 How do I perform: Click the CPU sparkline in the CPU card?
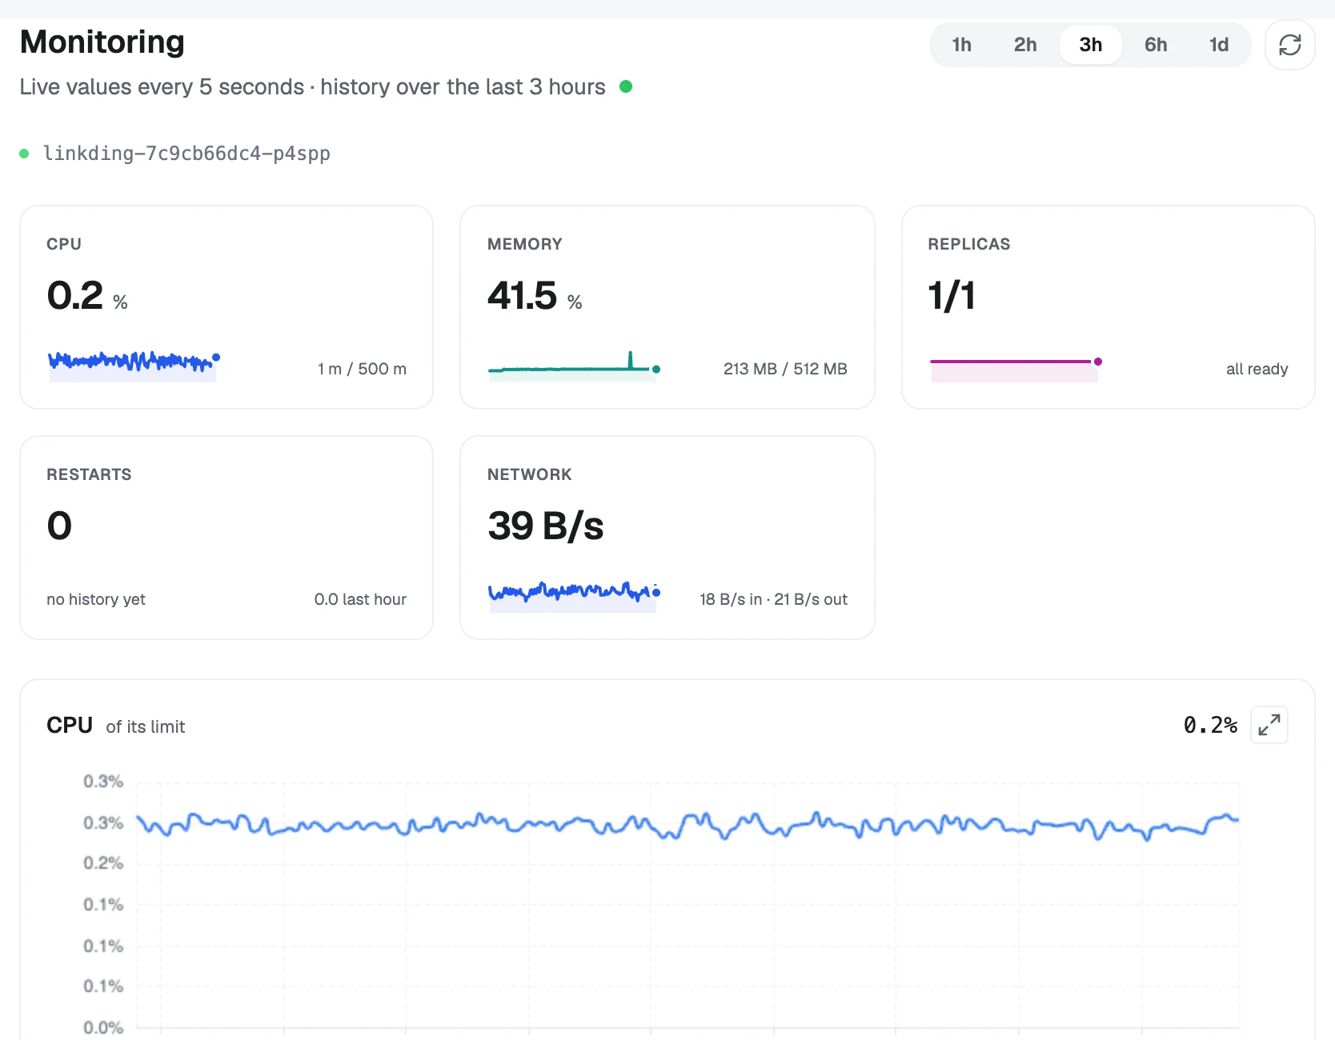134,366
